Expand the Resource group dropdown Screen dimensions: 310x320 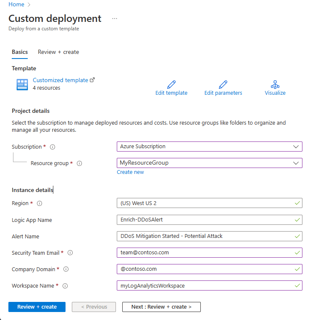[209, 163]
